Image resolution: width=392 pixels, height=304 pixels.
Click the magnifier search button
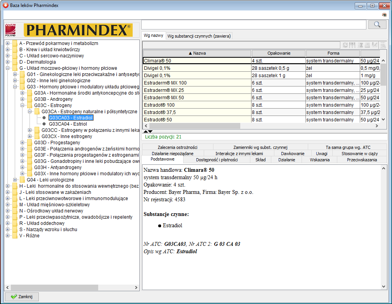click(377, 24)
